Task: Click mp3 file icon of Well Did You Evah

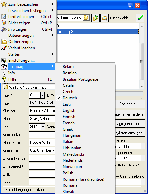Action: [5, 87]
